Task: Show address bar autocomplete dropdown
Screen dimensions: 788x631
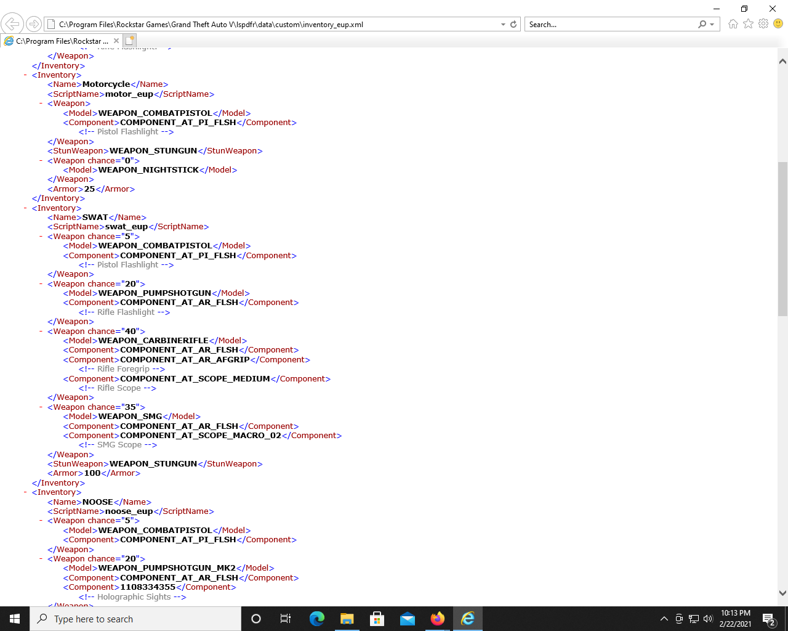Action: click(503, 24)
